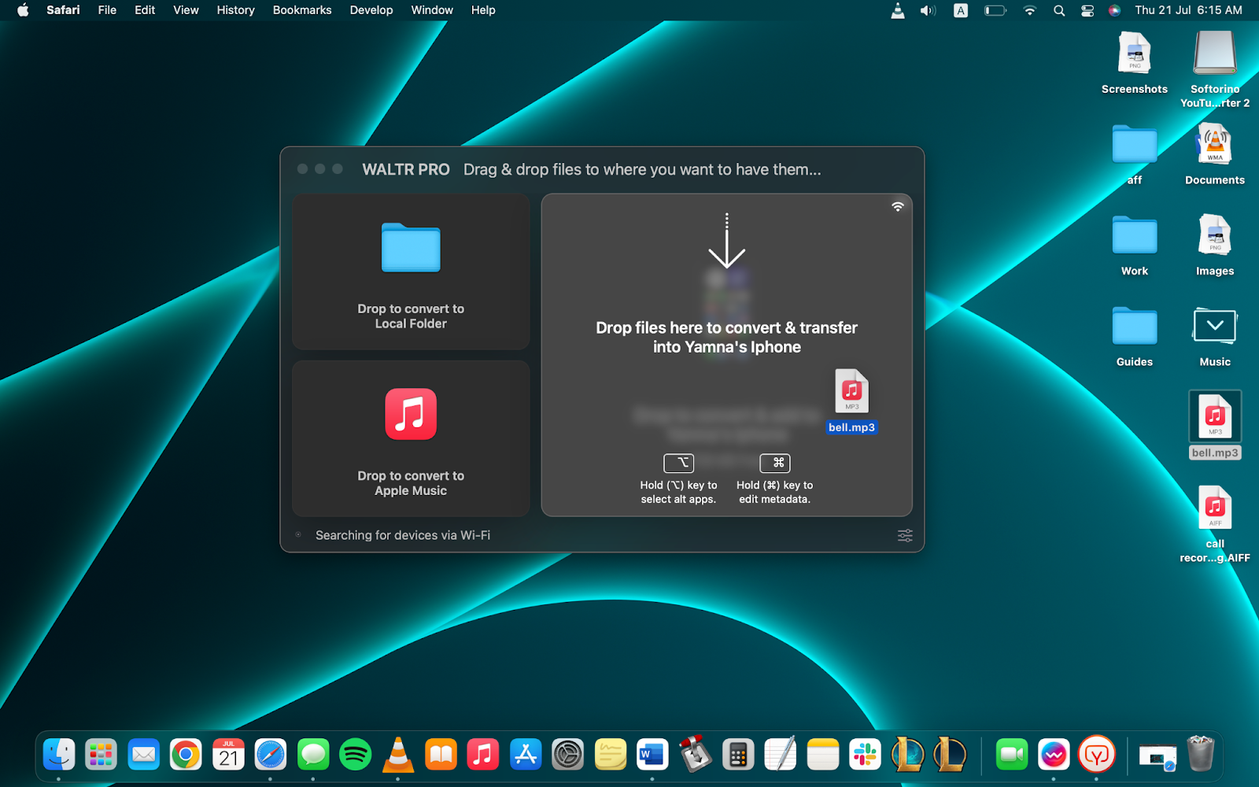The height and width of the screenshot is (787, 1259).
Task: Click the Option key icon in WALTR PRO
Action: coord(678,463)
